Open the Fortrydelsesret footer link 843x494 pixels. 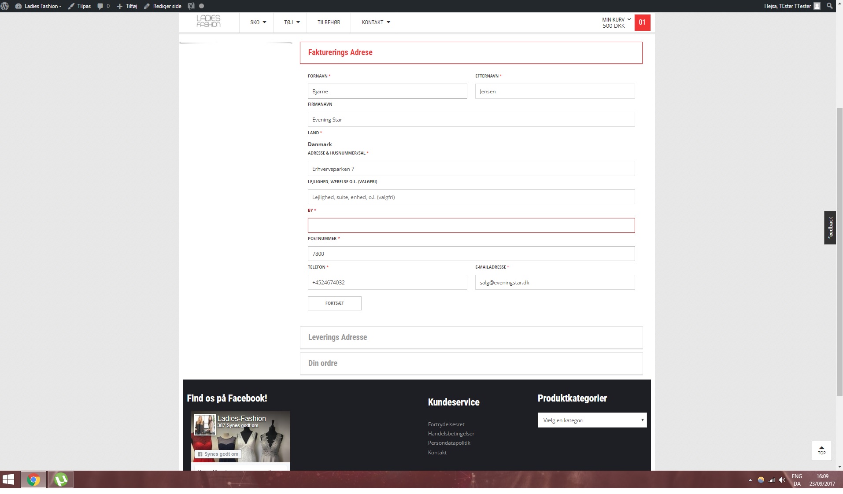point(446,424)
